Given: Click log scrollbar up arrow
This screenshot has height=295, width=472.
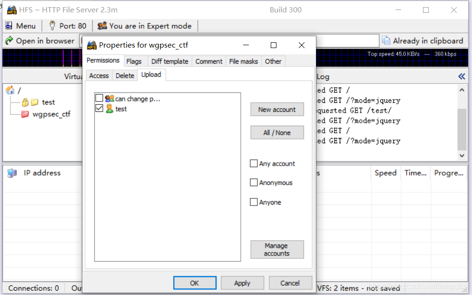Looking at the screenshot, I should (462, 90).
